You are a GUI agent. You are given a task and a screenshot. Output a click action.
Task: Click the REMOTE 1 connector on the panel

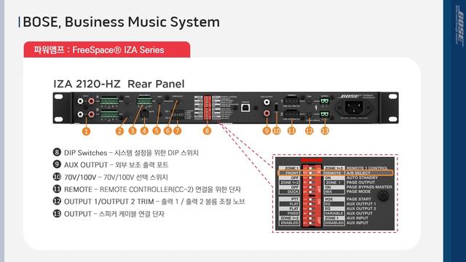click(291, 100)
